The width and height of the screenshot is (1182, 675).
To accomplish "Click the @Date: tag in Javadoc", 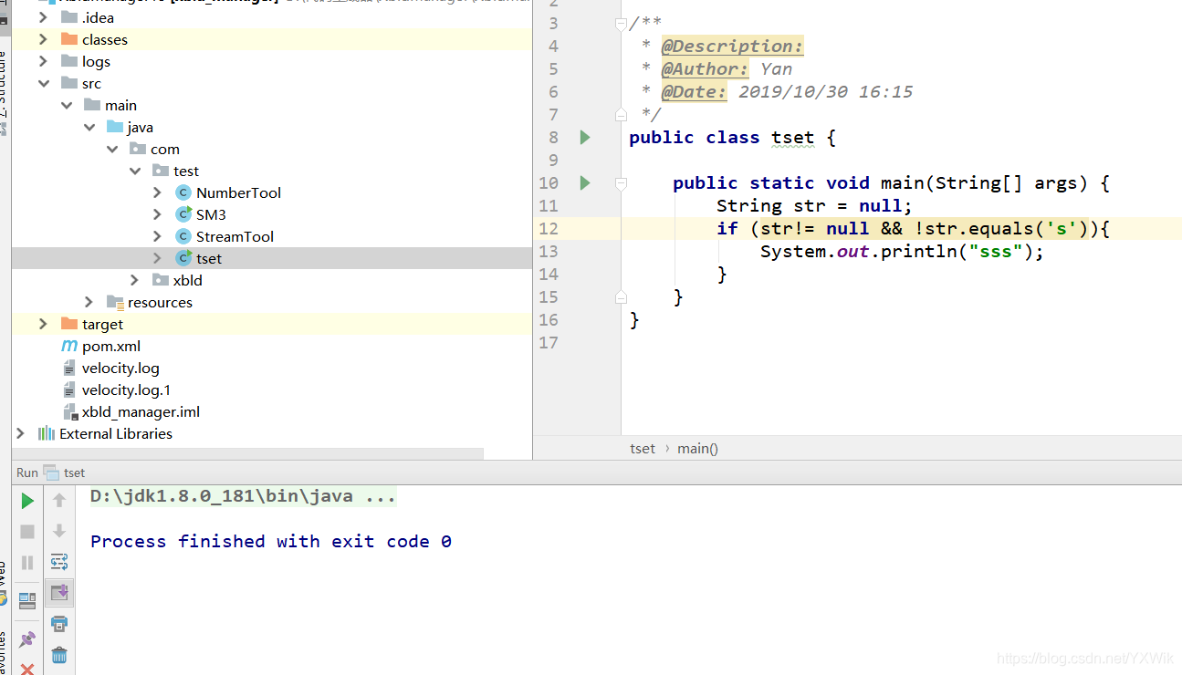I will [x=695, y=92].
